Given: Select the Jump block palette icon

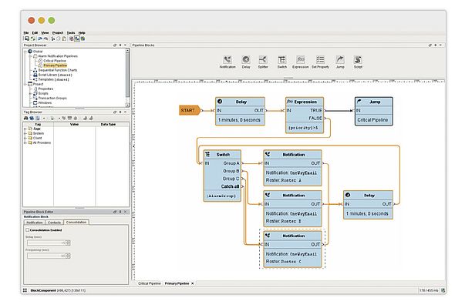Looking at the screenshot, I should click(x=340, y=62).
